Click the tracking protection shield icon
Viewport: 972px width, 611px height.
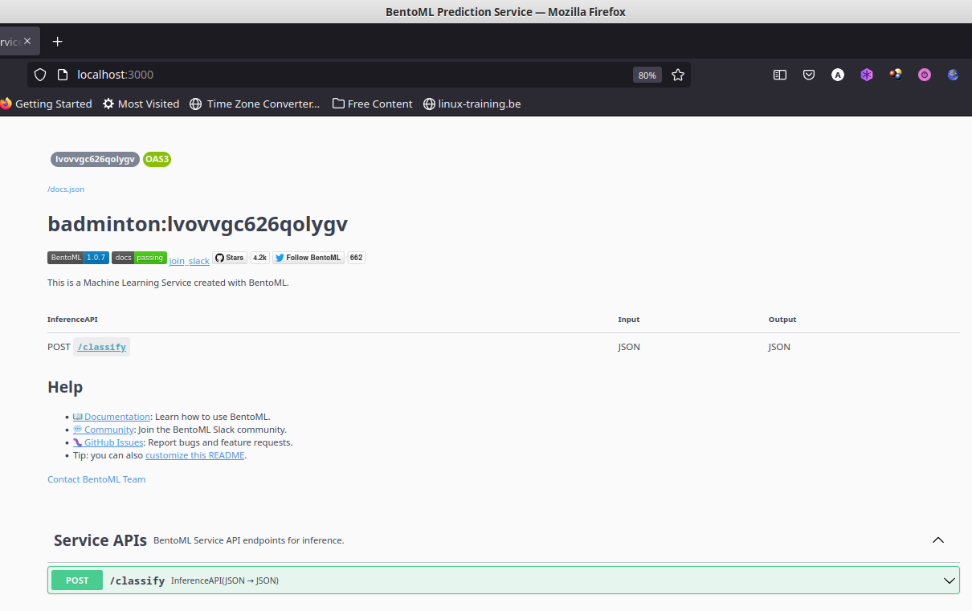pyautogui.click(x=40, y=75)
